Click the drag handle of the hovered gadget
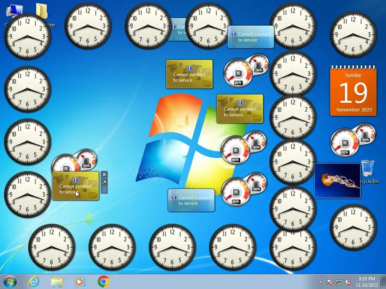This screenshot has height=289, width=386. point(104,190)
